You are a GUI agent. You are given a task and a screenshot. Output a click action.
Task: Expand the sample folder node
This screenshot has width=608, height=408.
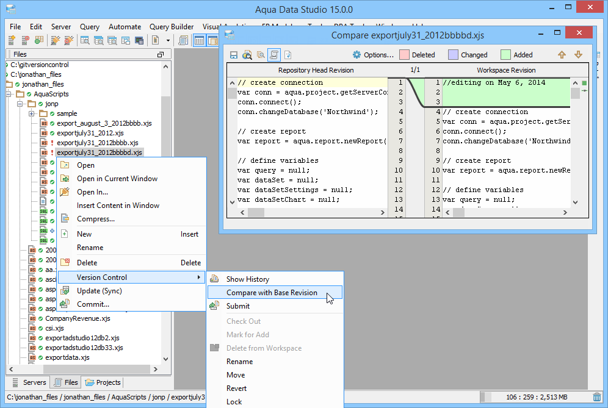pyautogui.click(x=31, y=113)
